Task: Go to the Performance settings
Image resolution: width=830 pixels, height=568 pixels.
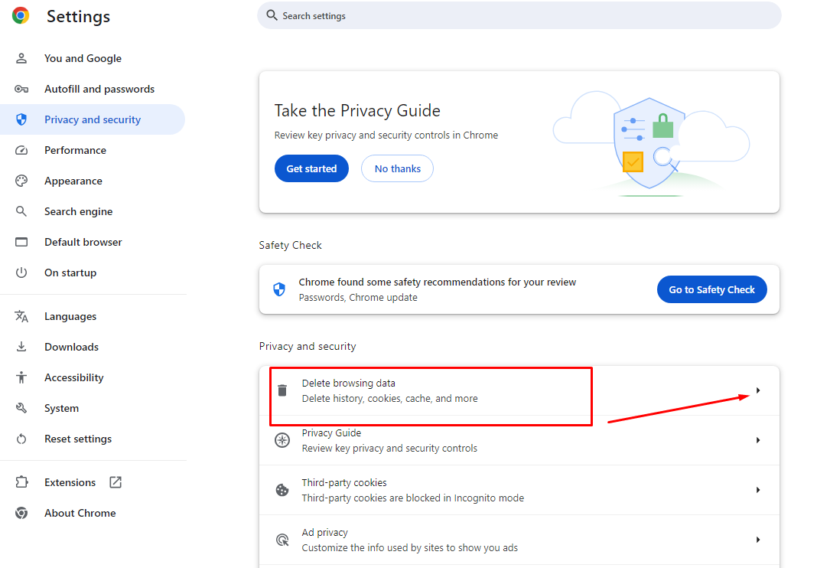Action: (92, 151)
